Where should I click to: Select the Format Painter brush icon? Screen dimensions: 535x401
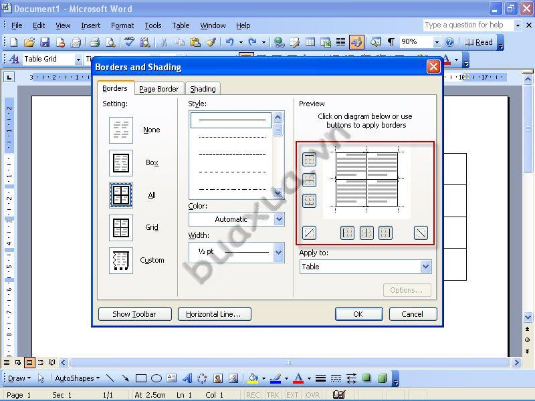[x=211, y=42]
